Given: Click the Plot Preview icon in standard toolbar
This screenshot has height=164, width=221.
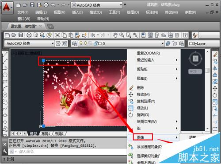Looking at the screenshot, I should [x=36, y=35].
